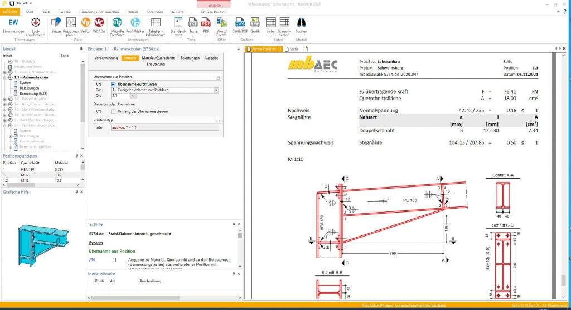Switch to the Dach ribbon tab
The image size is (571, 310).
pyautogui.click(x=46, y=12)
